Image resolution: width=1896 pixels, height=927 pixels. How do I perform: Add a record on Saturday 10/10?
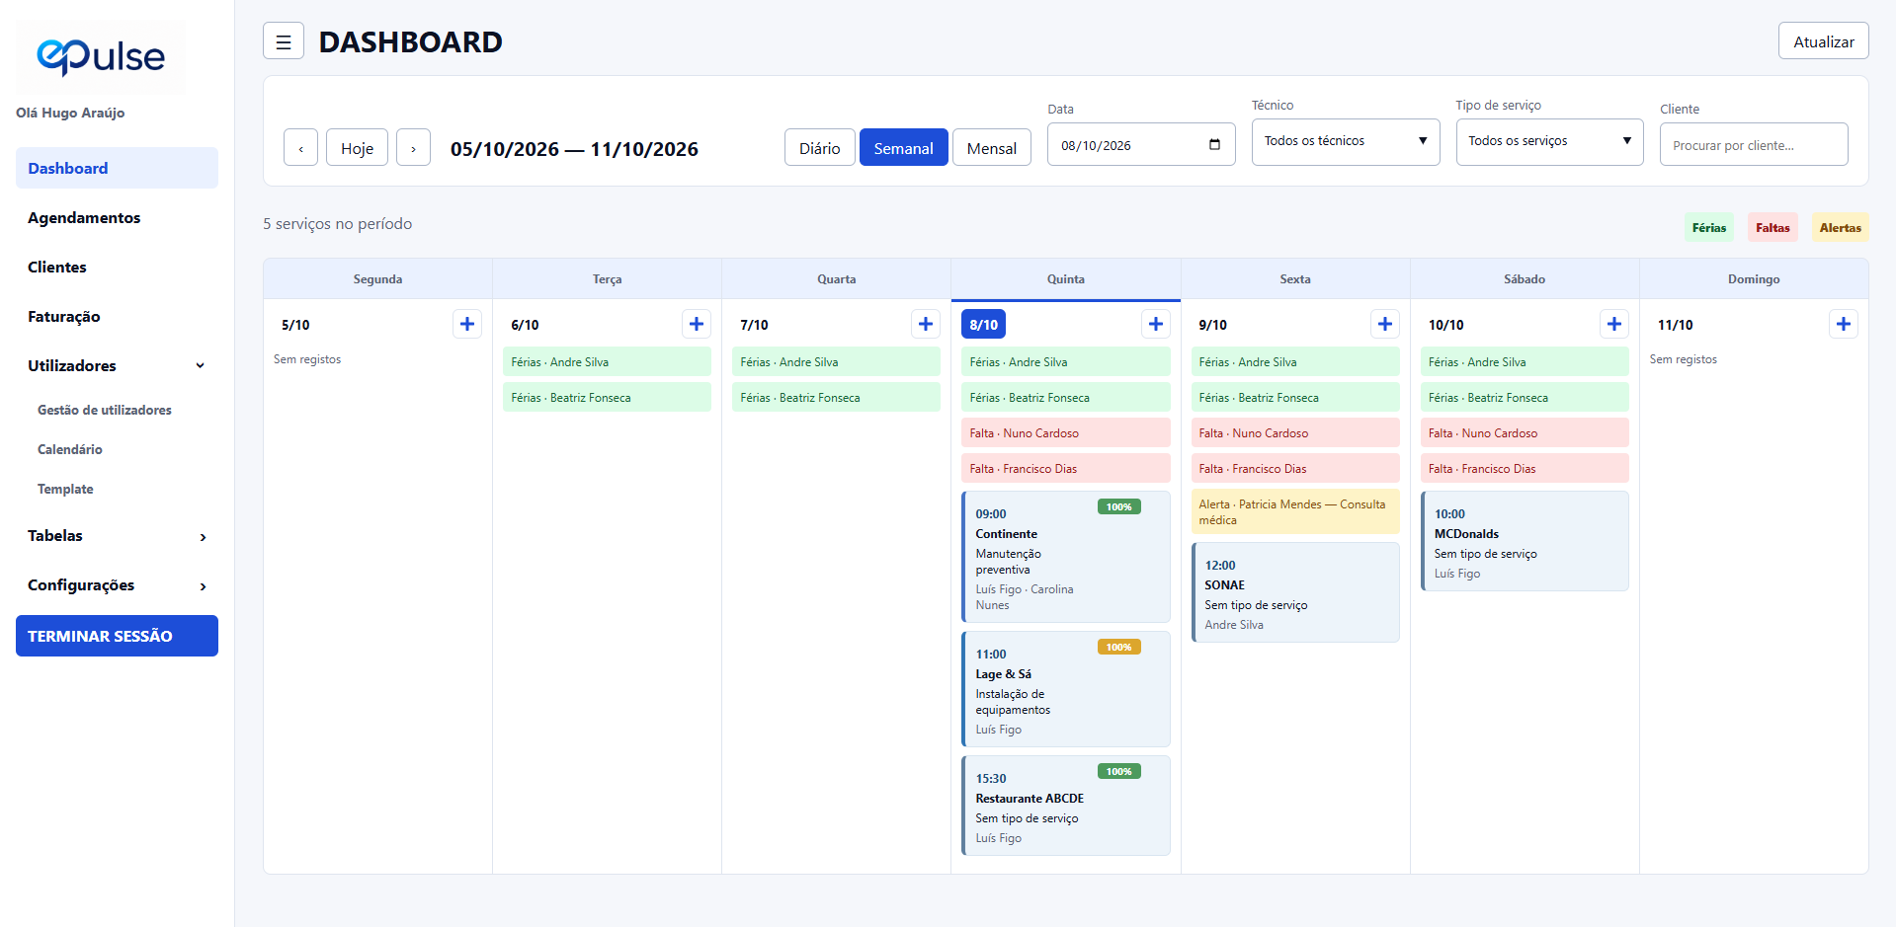(1614, 324)
